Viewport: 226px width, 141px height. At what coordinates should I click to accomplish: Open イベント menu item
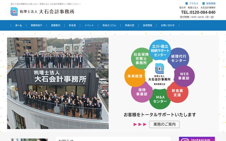pos(89,25)
